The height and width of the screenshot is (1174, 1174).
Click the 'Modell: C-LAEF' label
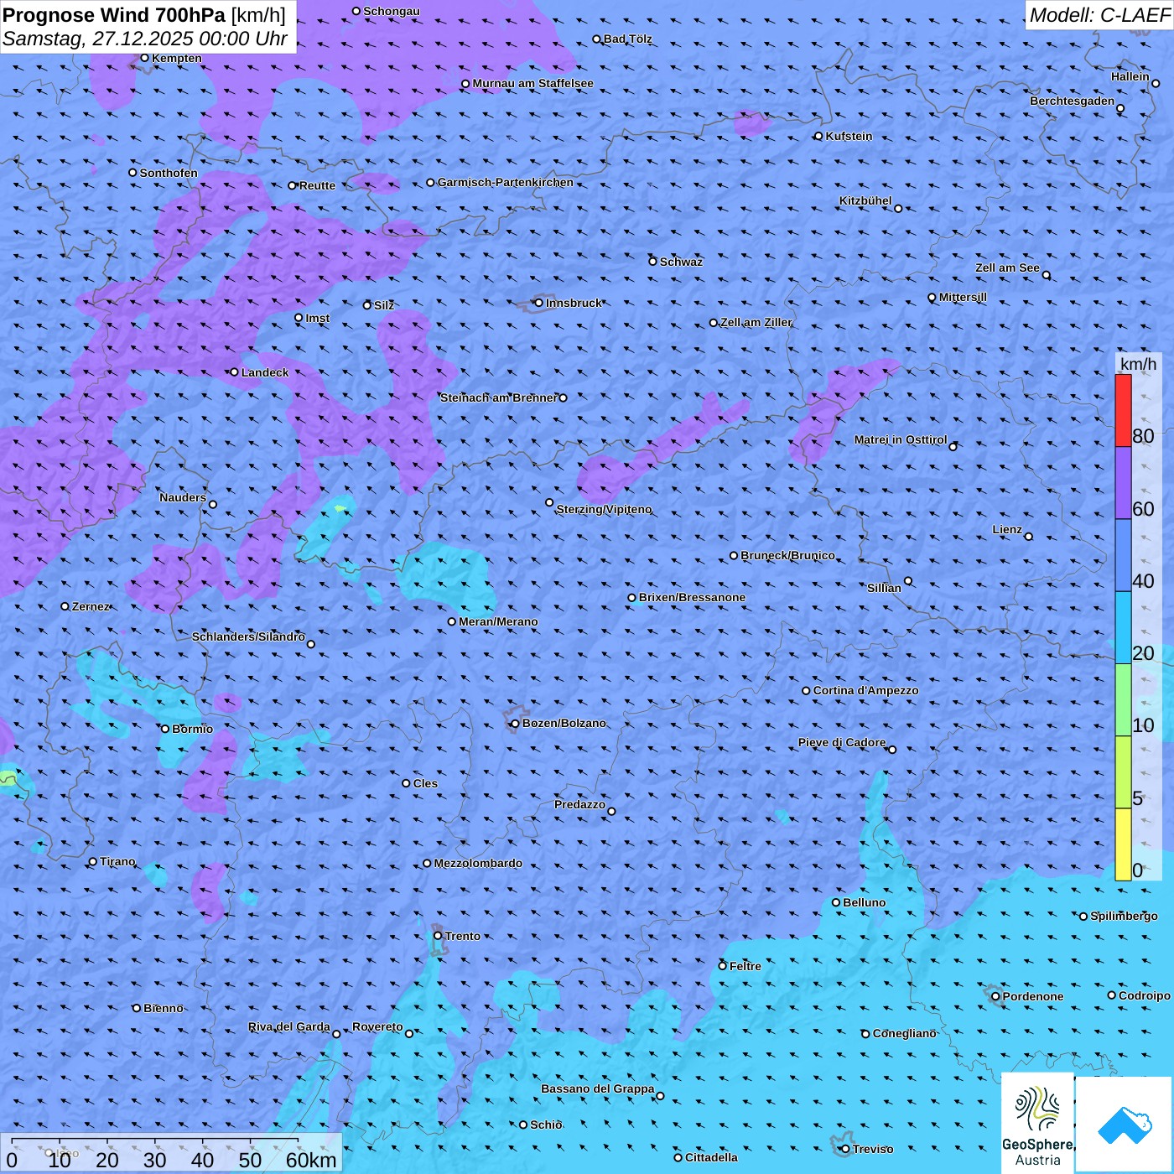pos(1099,15)
